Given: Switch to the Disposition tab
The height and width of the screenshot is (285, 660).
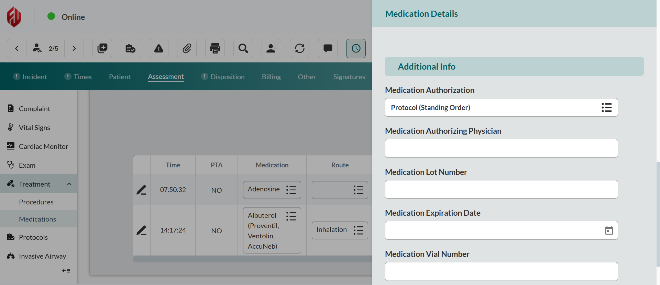Looking at the screenshot, I should (227, 77).
